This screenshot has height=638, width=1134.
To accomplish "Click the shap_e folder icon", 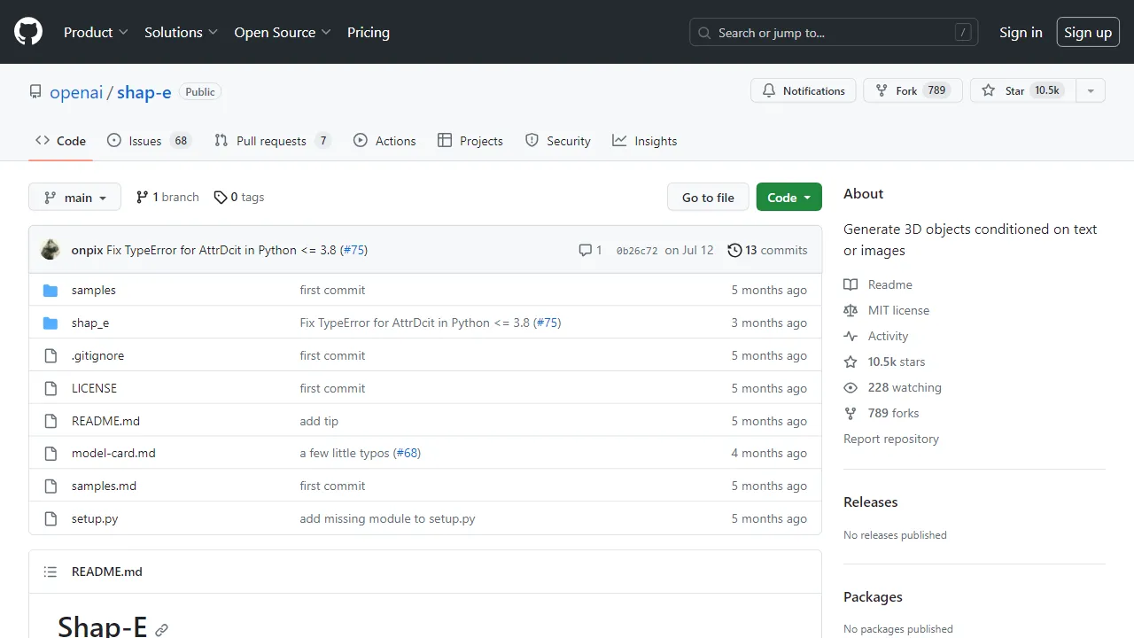I will coord(50,323).
